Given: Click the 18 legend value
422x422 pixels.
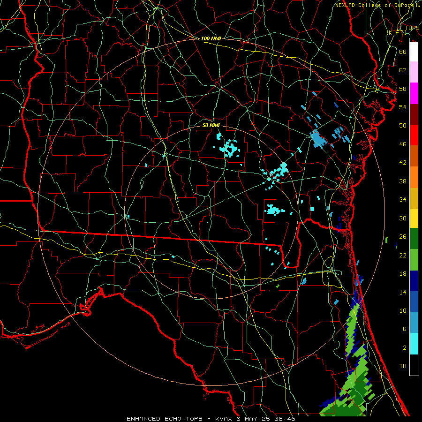Looking at the screenshot, I should pyautogui.click(x=403, y=274).
